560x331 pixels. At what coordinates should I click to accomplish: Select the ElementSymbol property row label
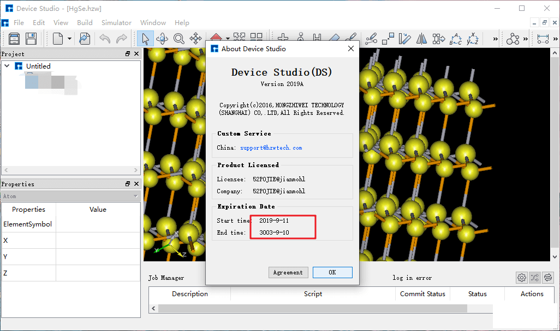point(27,224)
